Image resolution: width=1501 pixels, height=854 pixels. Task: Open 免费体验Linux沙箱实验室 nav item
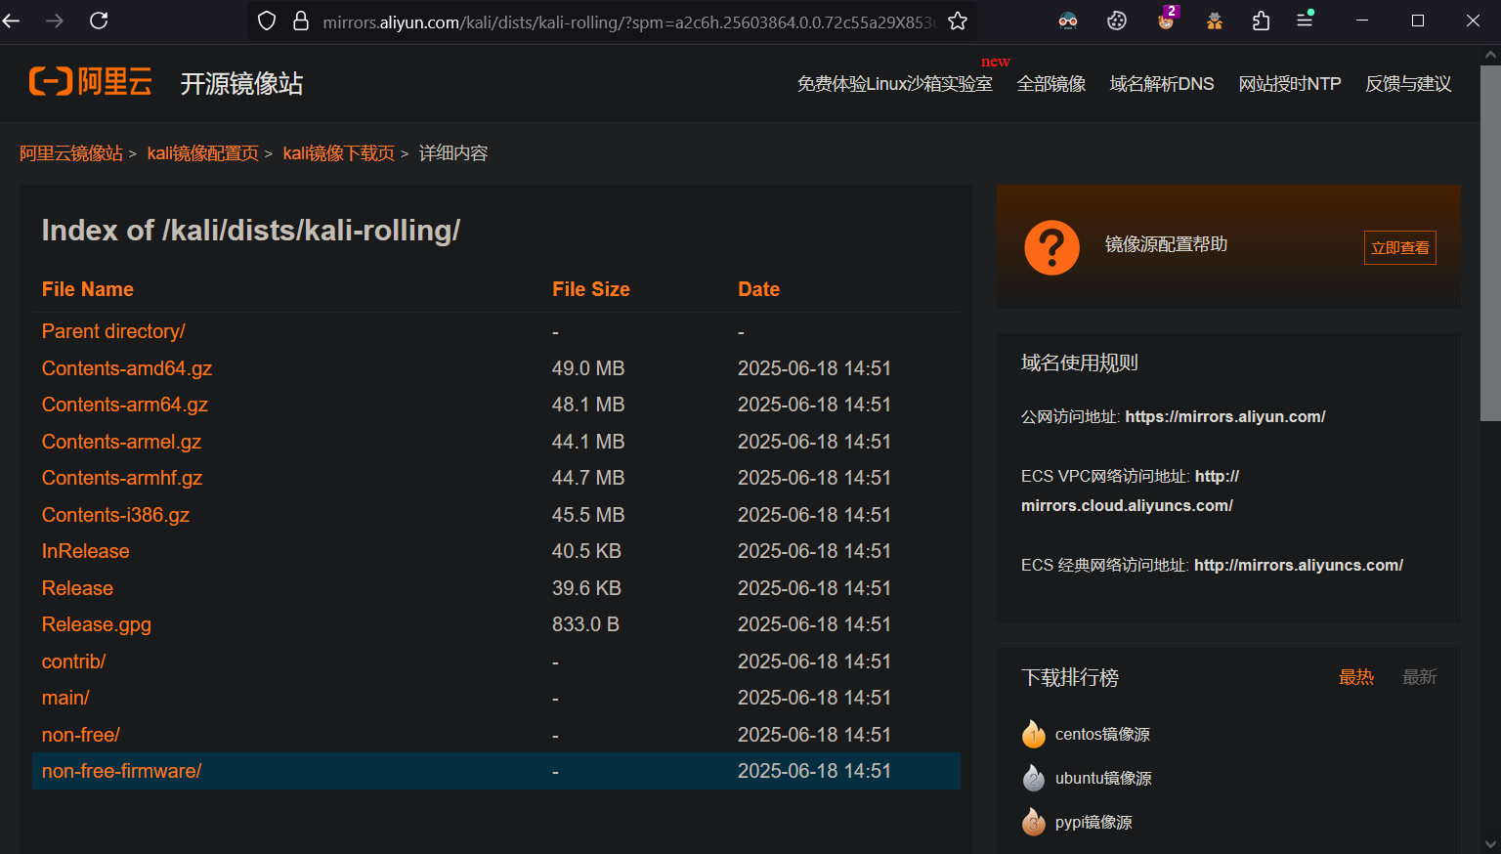(894, 84)
